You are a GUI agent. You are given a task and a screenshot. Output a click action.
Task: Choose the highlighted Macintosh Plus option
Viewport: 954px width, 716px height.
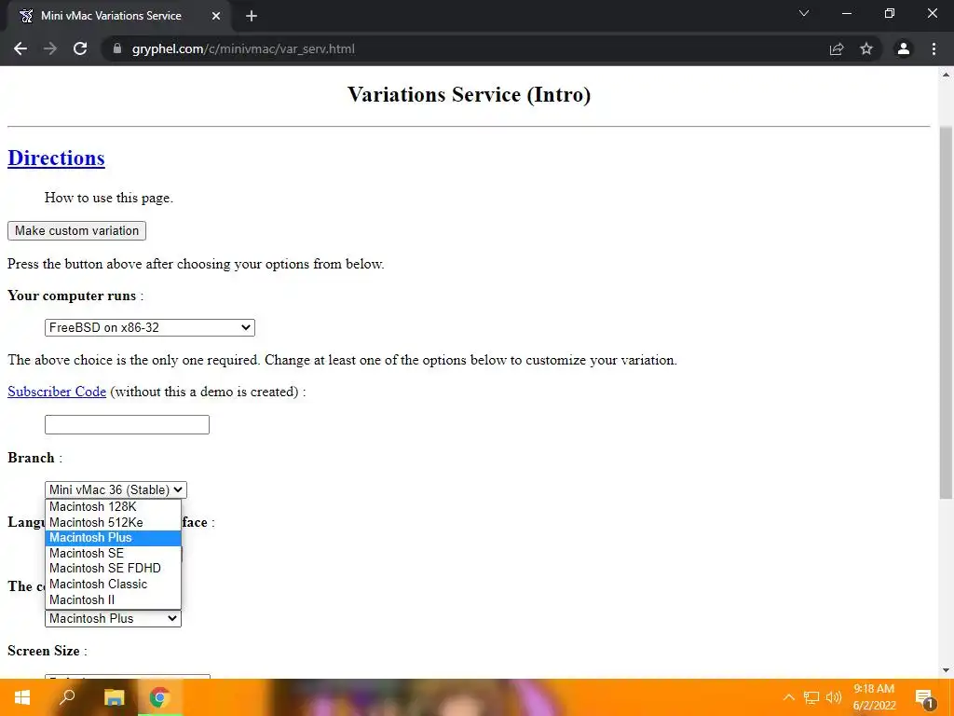point(113,538)
